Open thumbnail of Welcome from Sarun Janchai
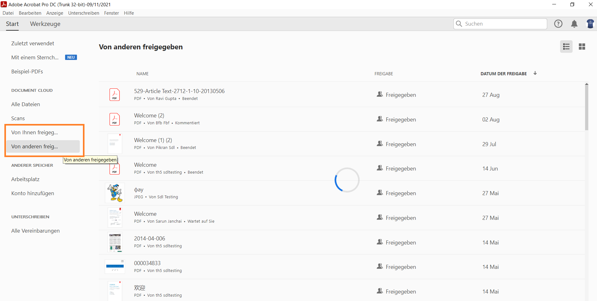The image size is (597, 301). pyautogui.click(x=115, y=218)
